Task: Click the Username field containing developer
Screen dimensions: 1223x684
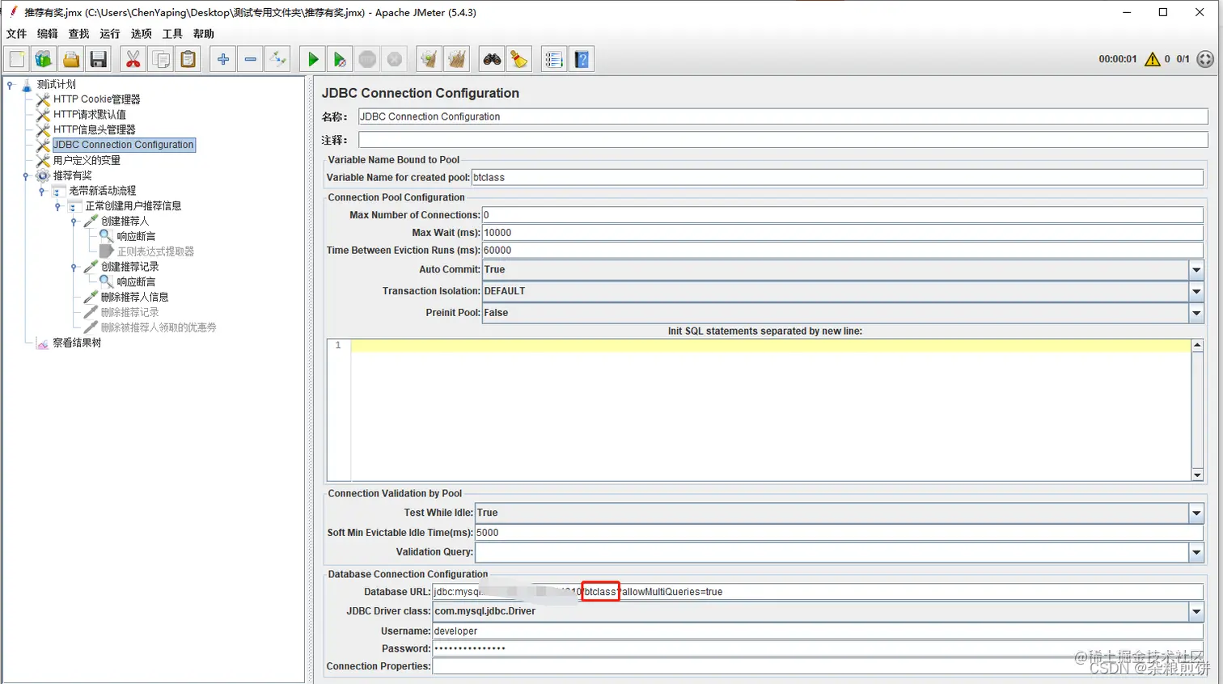Action: [x=818, y=631]
